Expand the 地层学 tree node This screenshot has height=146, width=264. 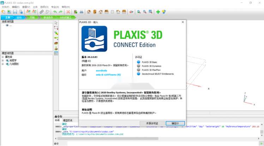point(3,60)
